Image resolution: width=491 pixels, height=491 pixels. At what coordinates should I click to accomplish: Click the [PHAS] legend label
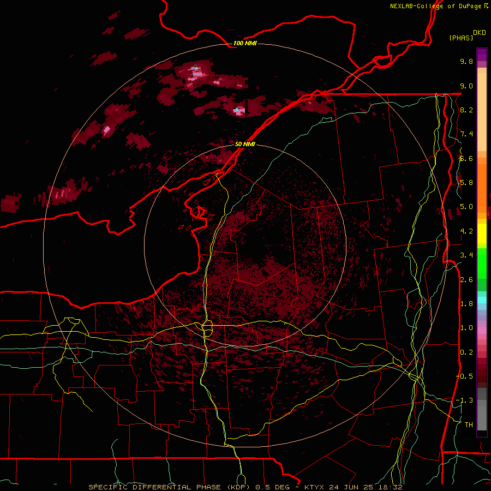(x=461, y=38)
